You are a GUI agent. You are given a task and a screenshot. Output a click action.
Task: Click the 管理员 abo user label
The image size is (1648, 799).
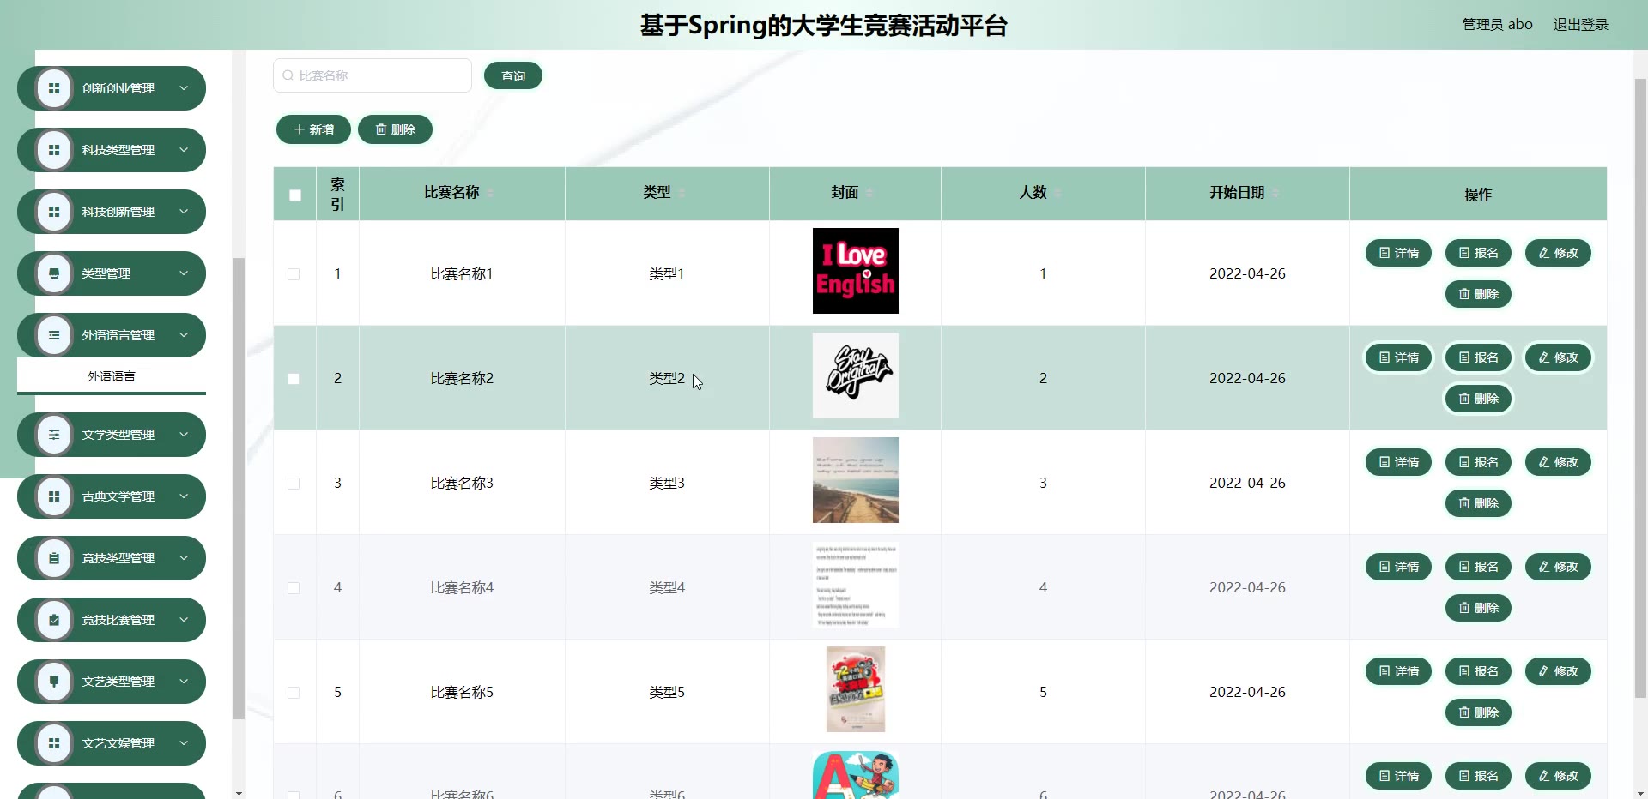[x=1498, y=25]
